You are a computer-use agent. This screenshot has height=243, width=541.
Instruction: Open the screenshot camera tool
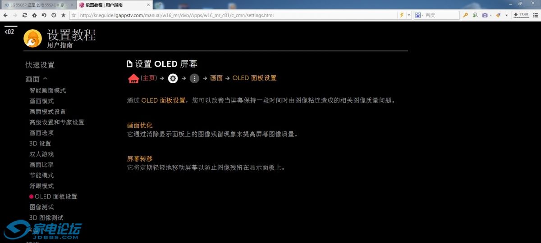485,15
